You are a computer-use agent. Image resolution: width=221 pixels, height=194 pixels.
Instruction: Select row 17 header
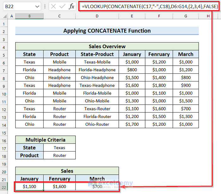4,148
